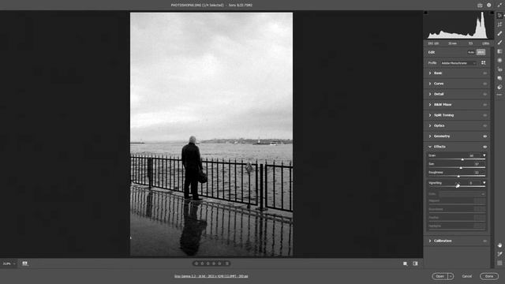Select the Spot Removal tool
505x284 pixels.
point(499,33)
